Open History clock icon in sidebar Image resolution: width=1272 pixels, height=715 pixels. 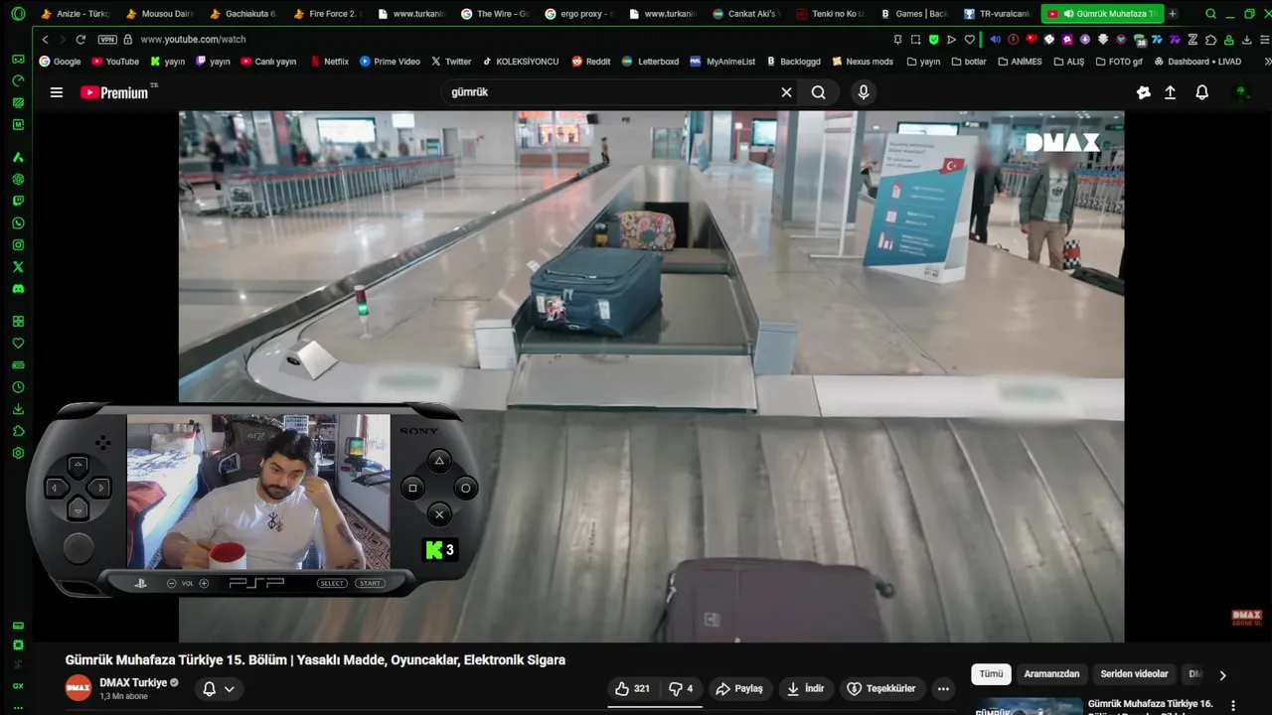pos(18,387)
